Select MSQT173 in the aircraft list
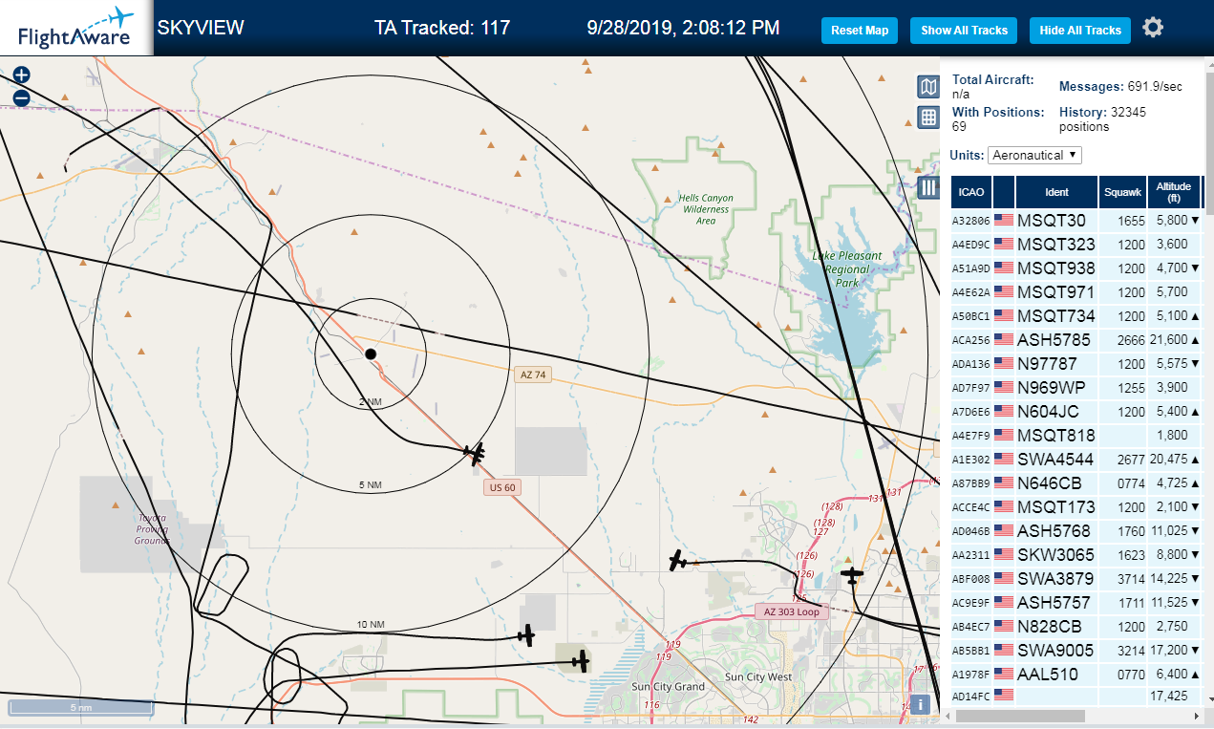This screenshot has height=729, width=1214. (x=1056, y=506)
